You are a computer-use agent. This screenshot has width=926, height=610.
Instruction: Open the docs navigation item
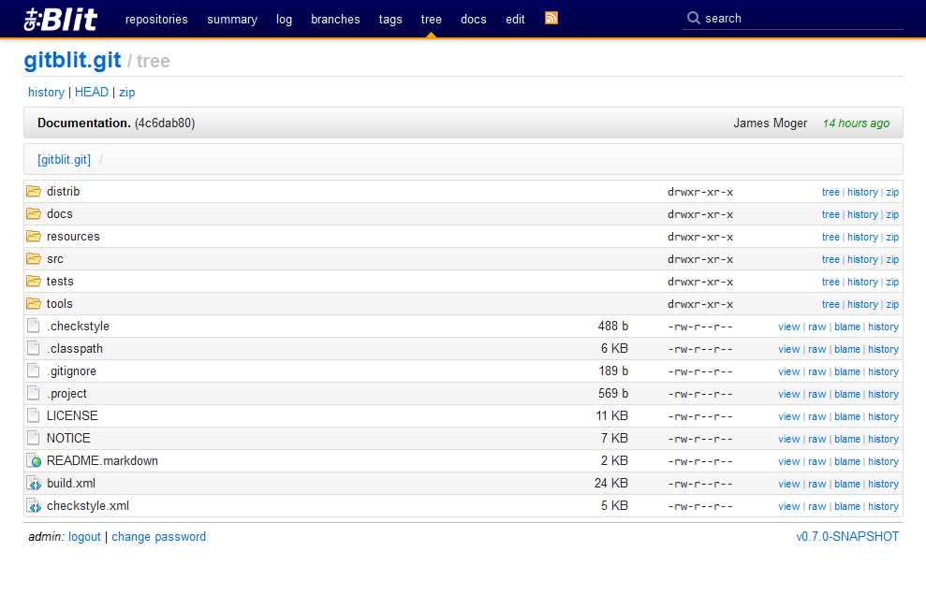click(x=474, y=19)
